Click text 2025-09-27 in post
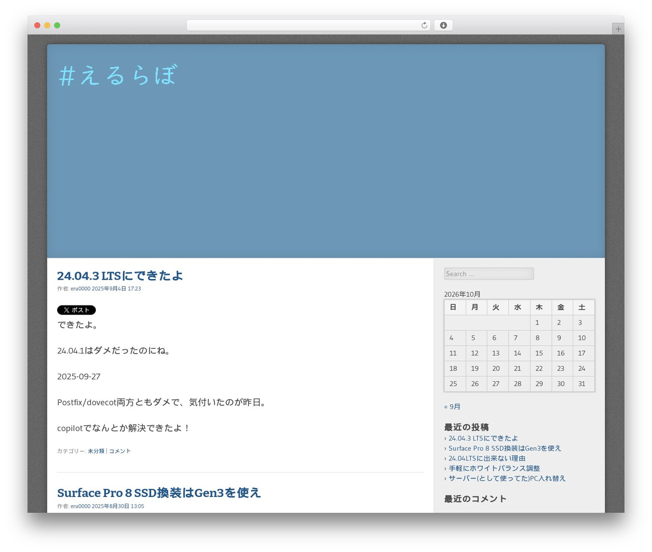This screenshot has width=652, height=552. point(79,376)
